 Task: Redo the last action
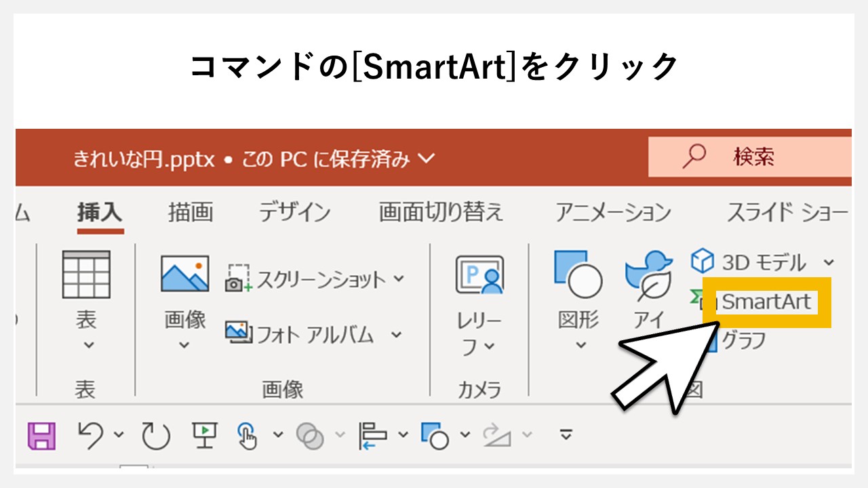(156, 437)
